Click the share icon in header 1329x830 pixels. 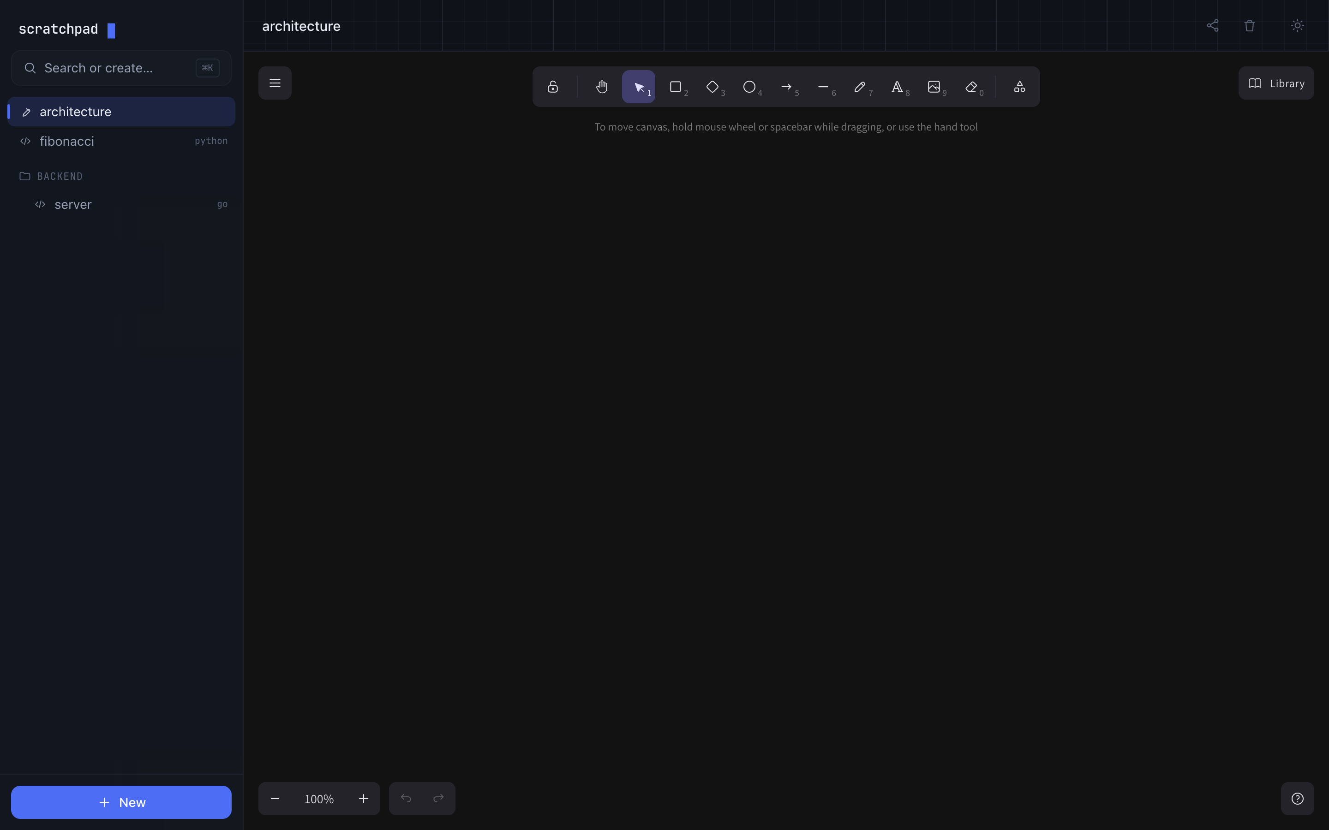tap(1213, 25)
